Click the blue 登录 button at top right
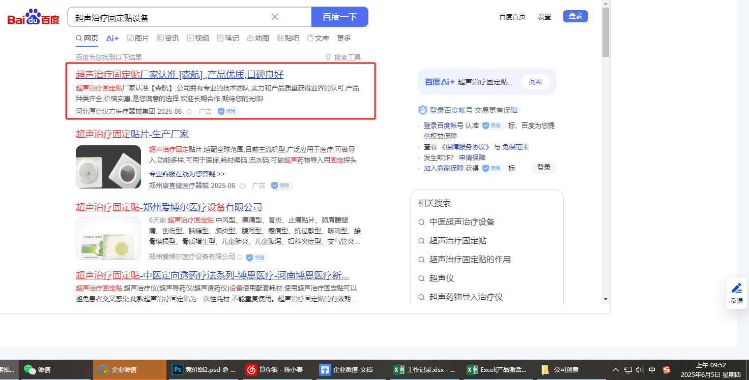The height and width of the screenshot is (380, 749). click(575, 16)
